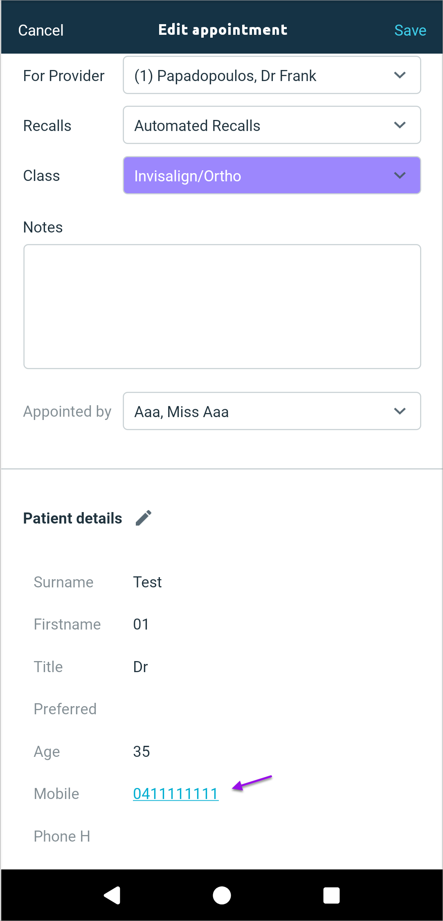The width and height of the screenshot is (443, 921).
Task: Tap the Age value 35
Action: pos(142,752)
